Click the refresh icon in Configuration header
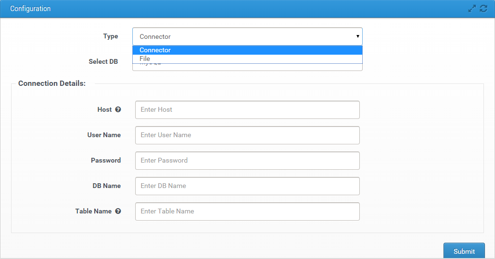This screenshot has width=495, height=259. coord(483,9)
